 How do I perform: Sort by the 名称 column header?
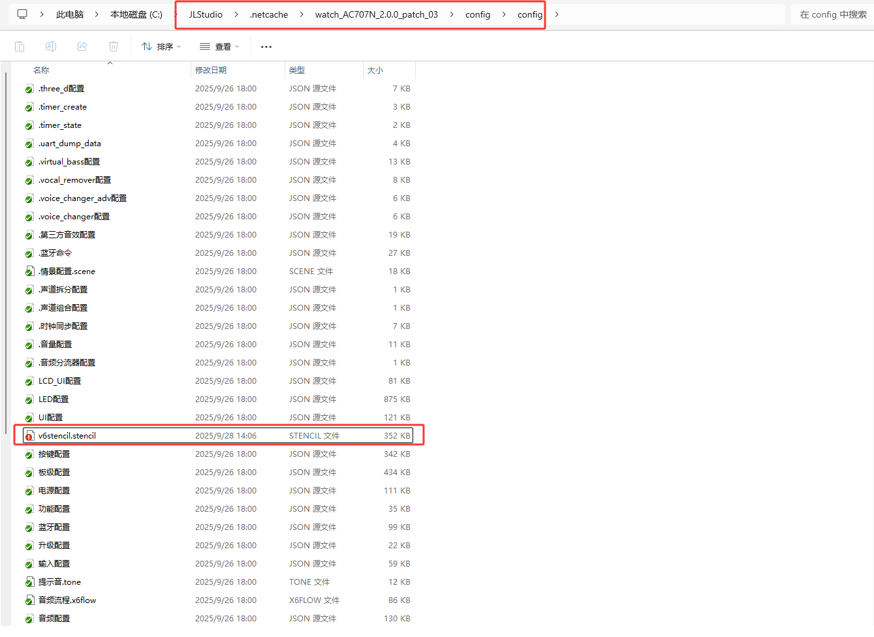(x=41, y=70)
